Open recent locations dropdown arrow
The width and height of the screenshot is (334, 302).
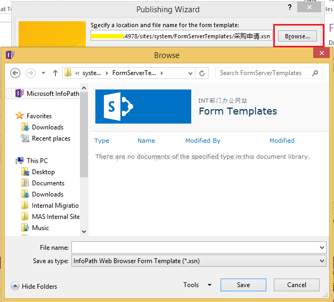pos(44,73)
